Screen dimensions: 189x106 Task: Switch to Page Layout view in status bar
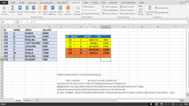point(156,104)
